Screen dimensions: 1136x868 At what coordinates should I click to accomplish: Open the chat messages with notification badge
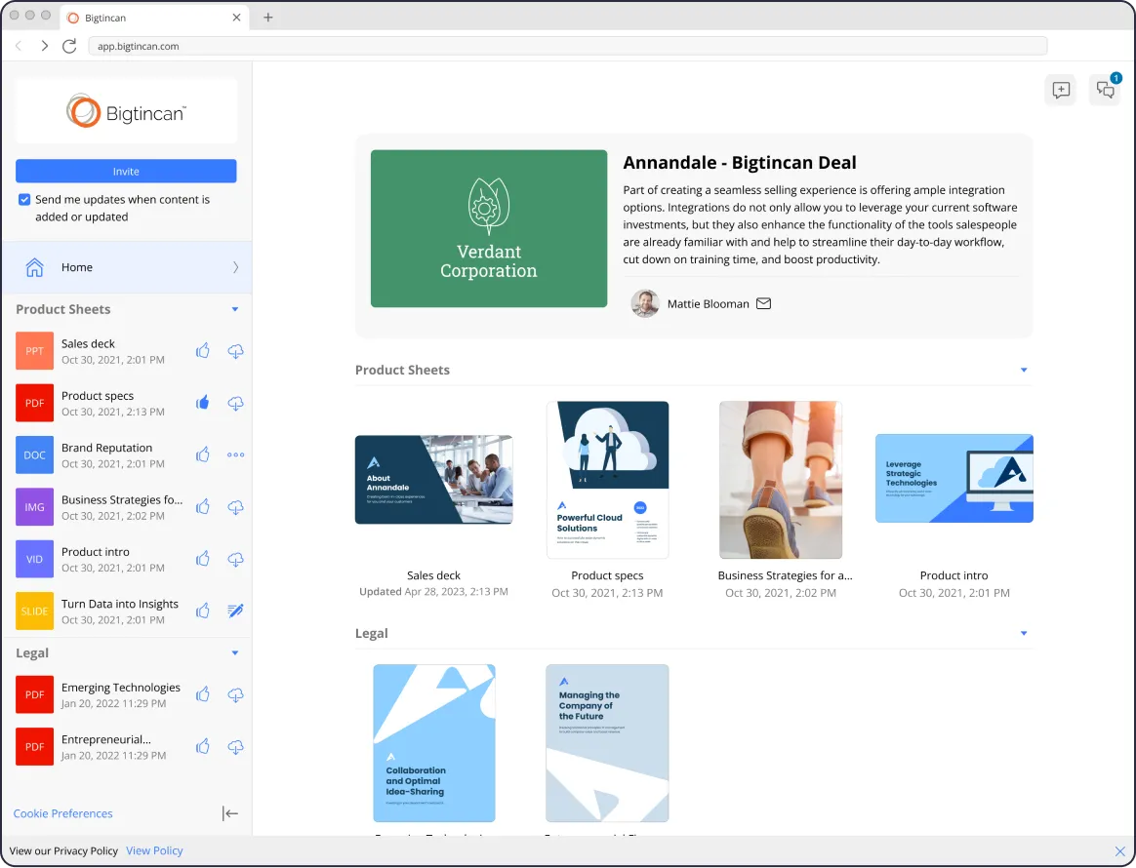coord(1105,90)
